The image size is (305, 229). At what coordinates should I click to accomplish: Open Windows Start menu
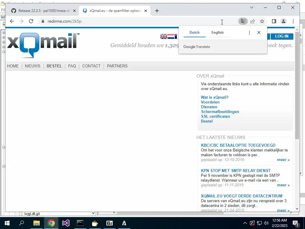(x=7, y=223)
